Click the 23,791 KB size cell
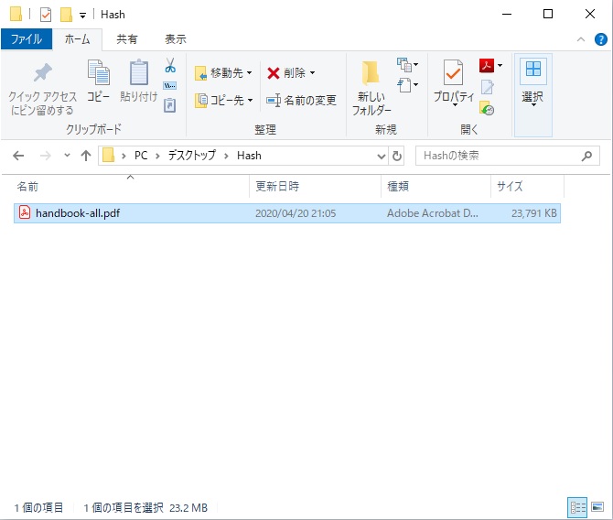The image size is (613, 520). click(534, 213)
